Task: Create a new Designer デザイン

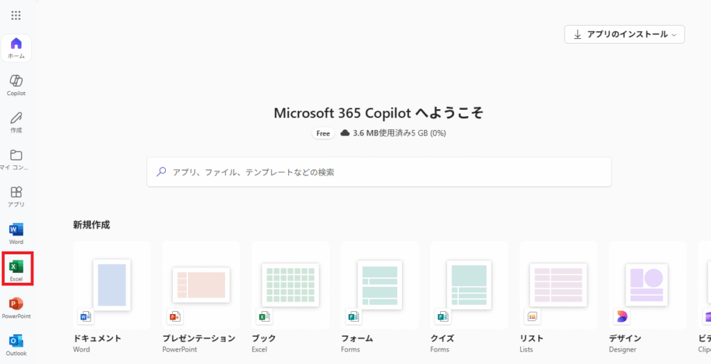Action: [648, 298]
